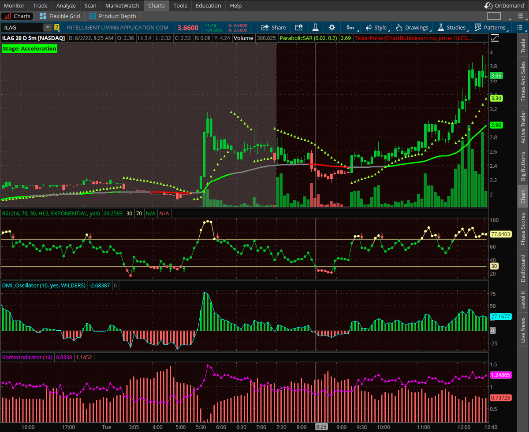Click the OnDemand clock icon

point(488,6)
